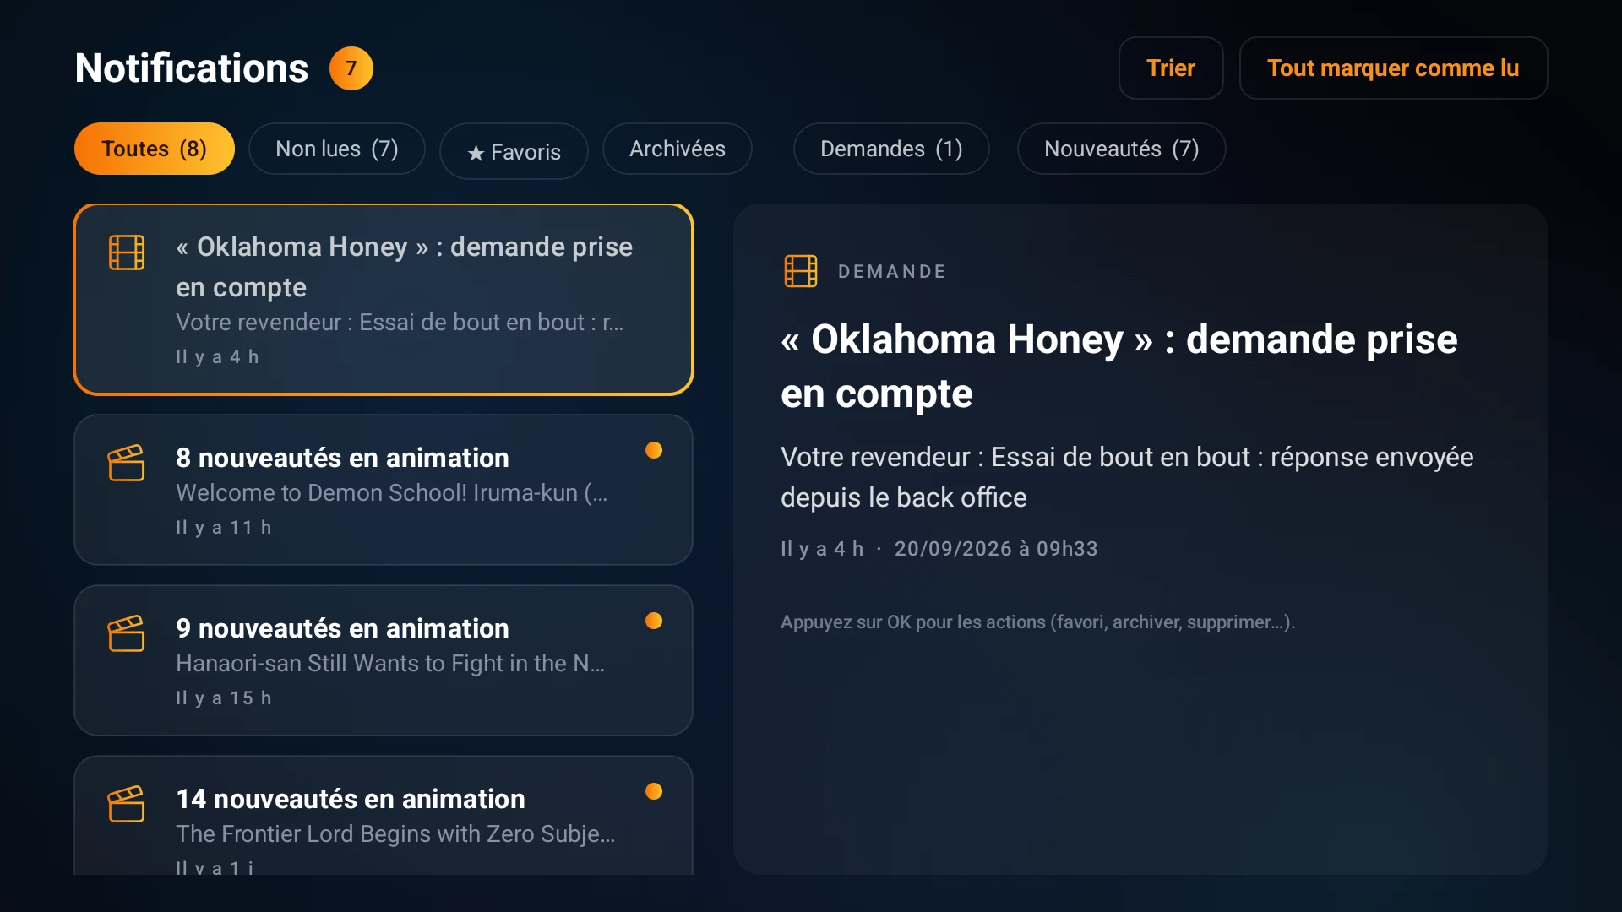Click unread dot on 14 nouveautés card
This screenshot has height=912, width=1622.
(654, 791)
